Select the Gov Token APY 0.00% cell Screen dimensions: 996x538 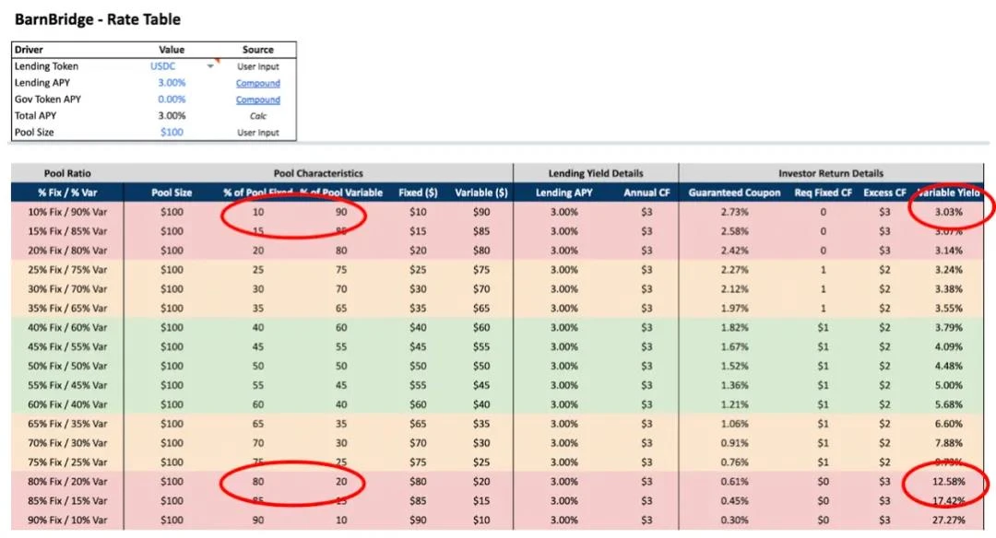(171, 99)
